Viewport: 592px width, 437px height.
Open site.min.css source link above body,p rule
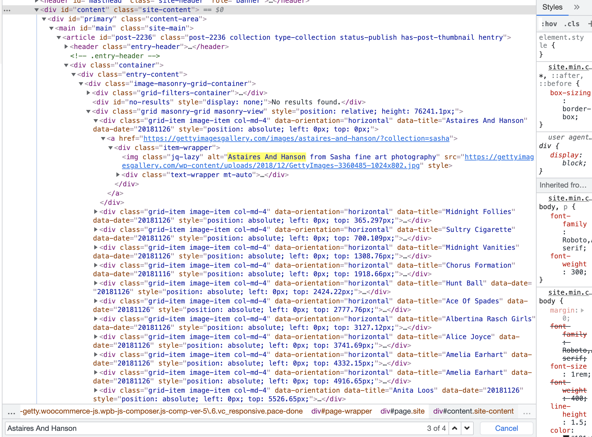point(569,198)
